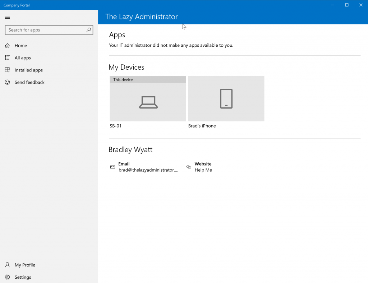368x283 pixels.
Task: Click the Send feedback smiley icon
Action: click(7, 82)
